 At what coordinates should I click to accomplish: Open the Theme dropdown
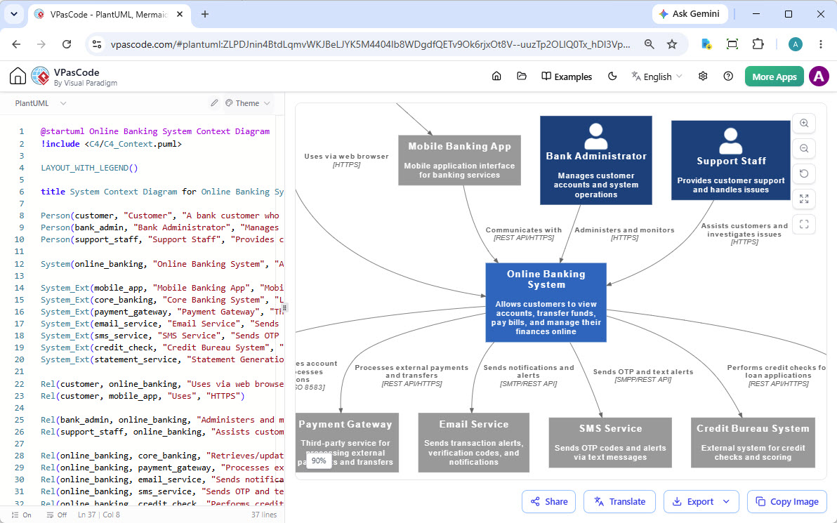[248, 103]
